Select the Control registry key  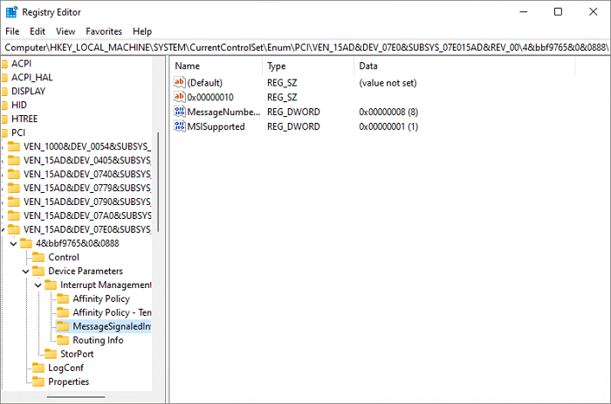coord(64,257)
